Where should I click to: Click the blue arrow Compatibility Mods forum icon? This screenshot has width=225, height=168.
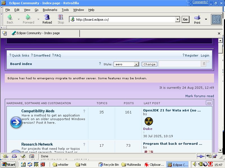(x=16, y=123)
